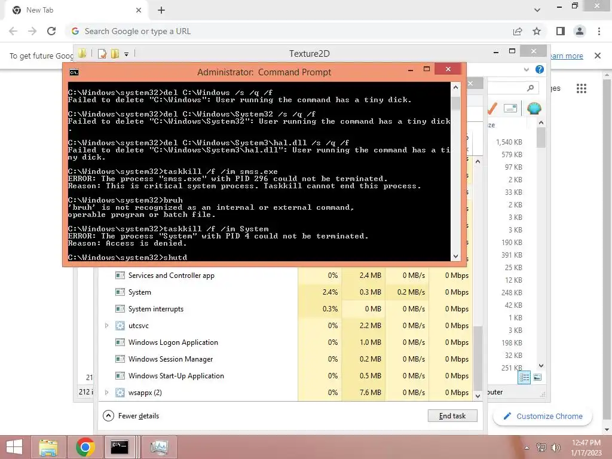Open Task Manager taskbar icon
Screen dimensions: 612x459
pyautogui.click(x=159, y=447)
